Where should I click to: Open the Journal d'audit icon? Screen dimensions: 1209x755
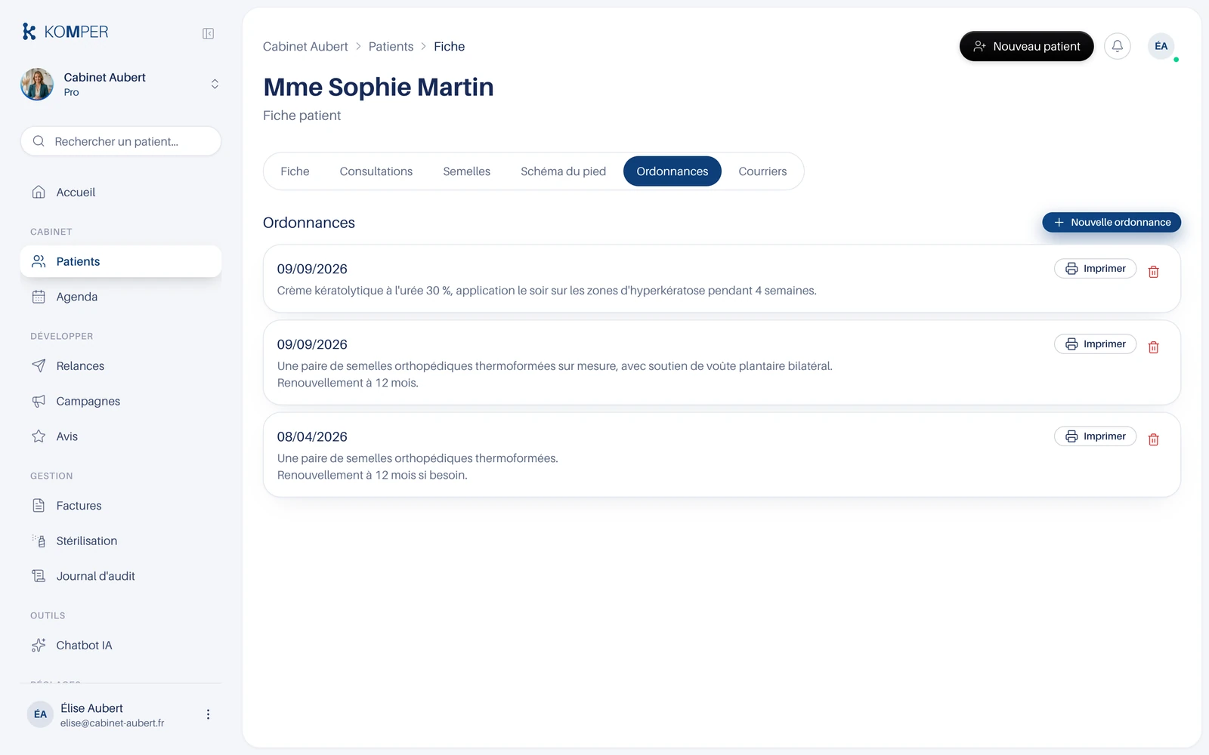(x=39, y=576)
